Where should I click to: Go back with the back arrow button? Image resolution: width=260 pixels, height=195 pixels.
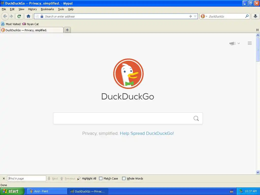click(x=5, y=16)
